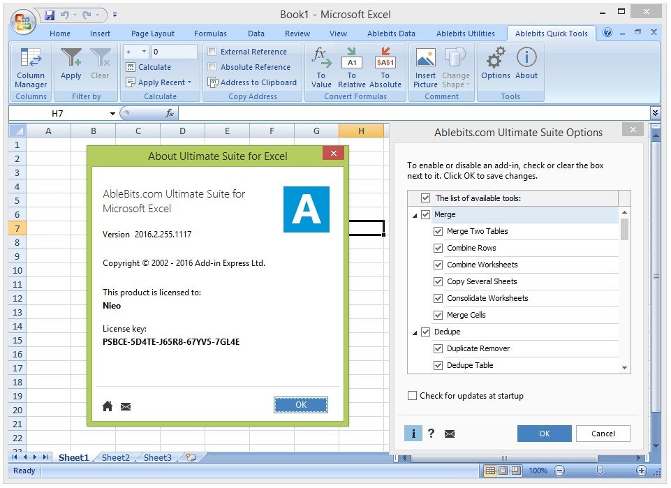This screenshot has height=488, width=671.
Task: Open the Name Box dropdown arrow
Action: coord(112,113)
